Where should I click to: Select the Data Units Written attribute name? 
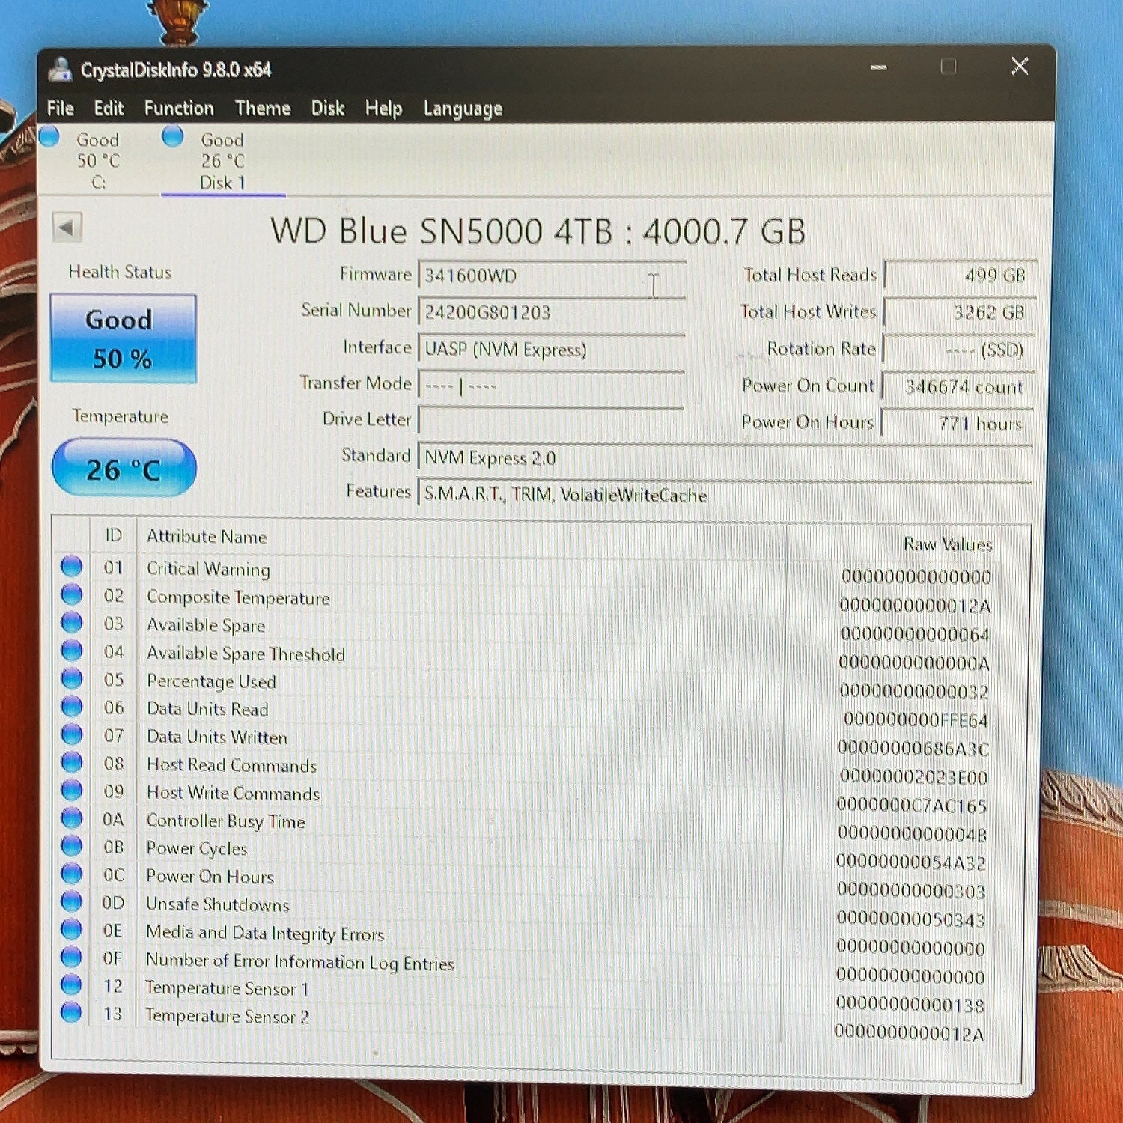point(217,737)
